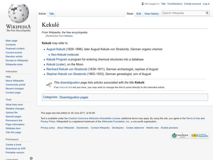The image size is (213, 160).
Task: Select the Read tab
Action: click(x=130, y=14)
